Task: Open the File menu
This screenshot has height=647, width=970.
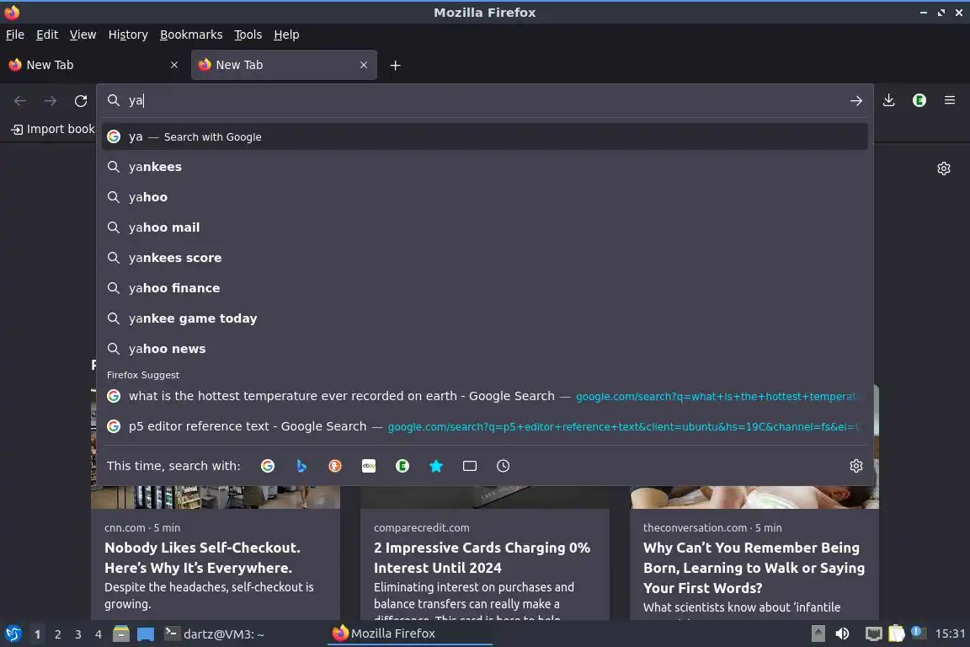Action: click(x=15, y=35)
